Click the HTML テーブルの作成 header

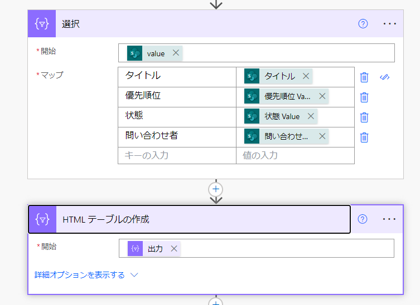[x=190, y=219]
